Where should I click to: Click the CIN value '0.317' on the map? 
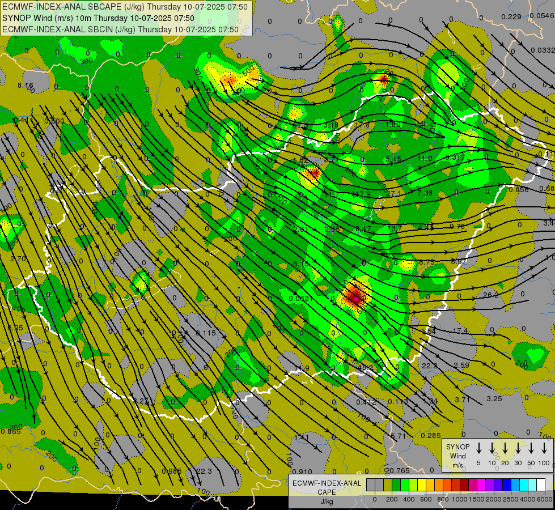coord(455,157)
